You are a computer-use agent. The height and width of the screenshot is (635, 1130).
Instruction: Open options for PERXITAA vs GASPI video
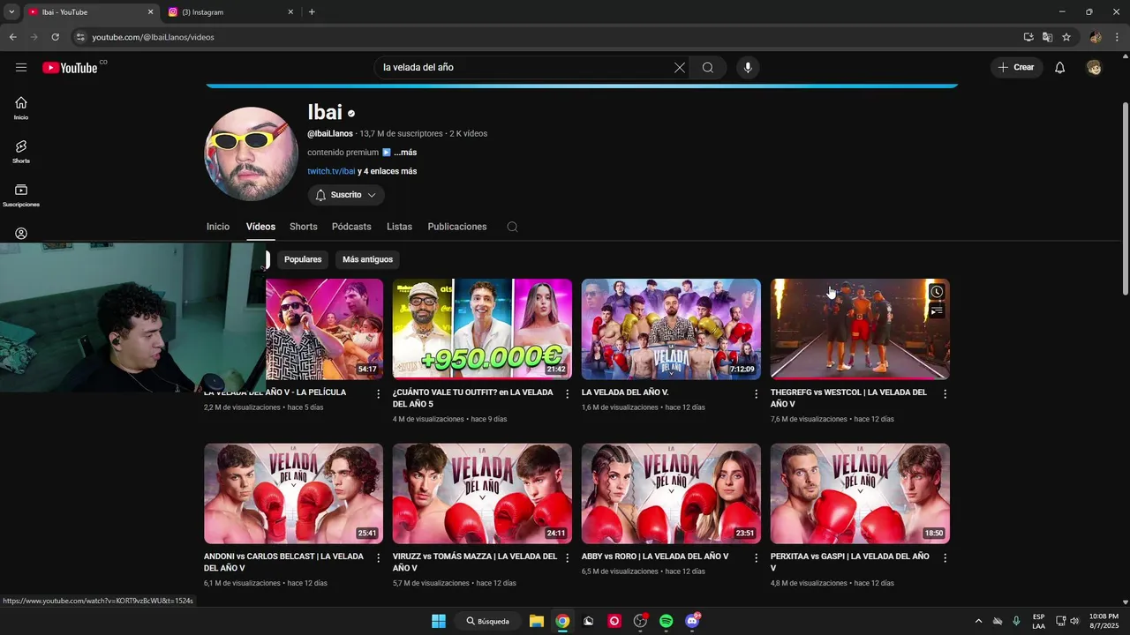[x=945, y=557]
